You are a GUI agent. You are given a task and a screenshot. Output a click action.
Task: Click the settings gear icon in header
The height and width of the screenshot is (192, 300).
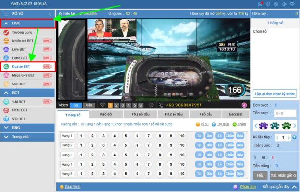click(275, 4)
